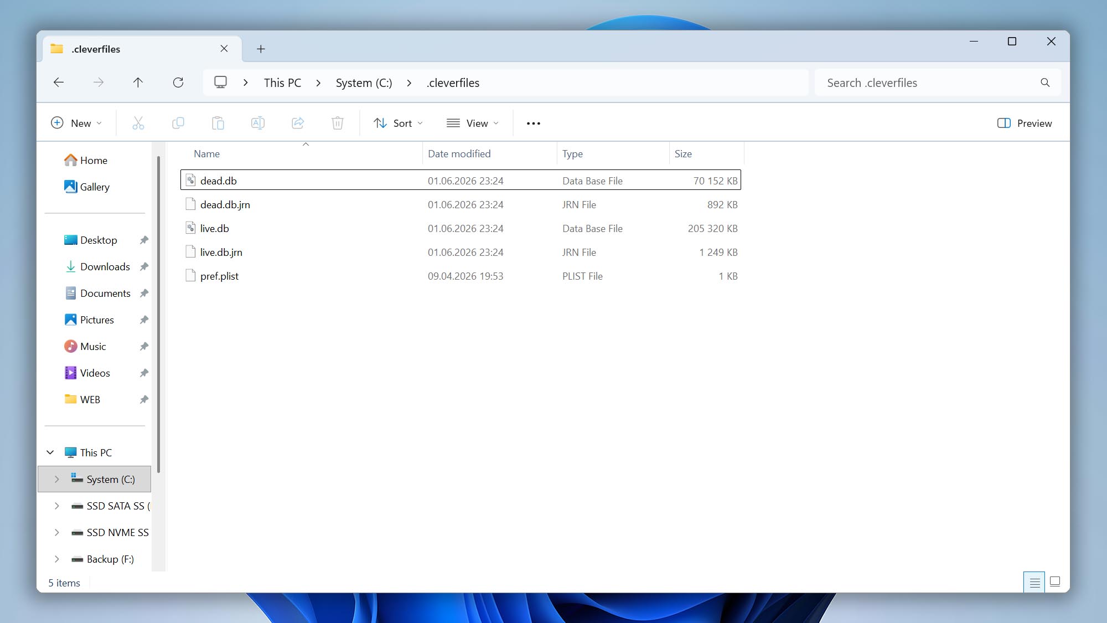1107x623 pixels.
Task: Expand chevron after System (C:) in address bar
Action: (x=409, y=83)
